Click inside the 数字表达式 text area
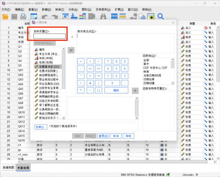The height and width of the screenshot is (177, 220). point(126,43)
